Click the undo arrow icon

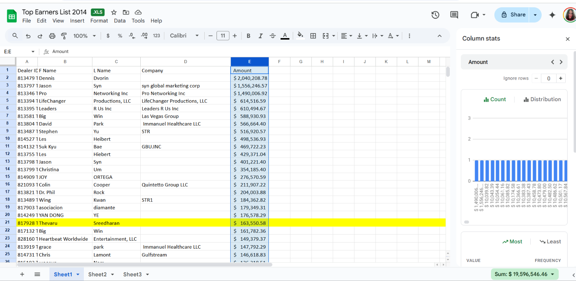[x=28, y=36]
